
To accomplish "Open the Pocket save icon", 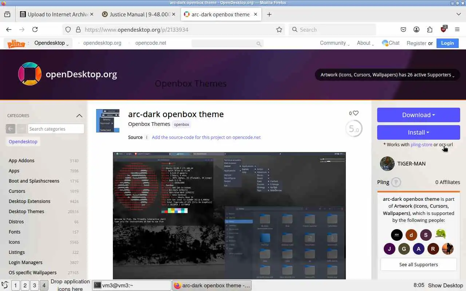I will [x=403, y=29].
